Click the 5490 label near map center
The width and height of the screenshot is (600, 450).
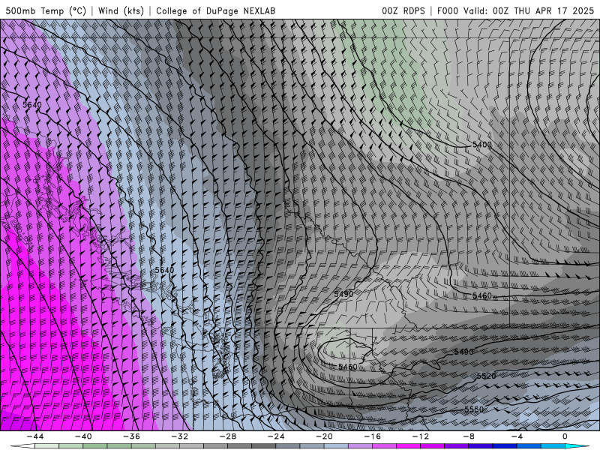click(343, 294)
